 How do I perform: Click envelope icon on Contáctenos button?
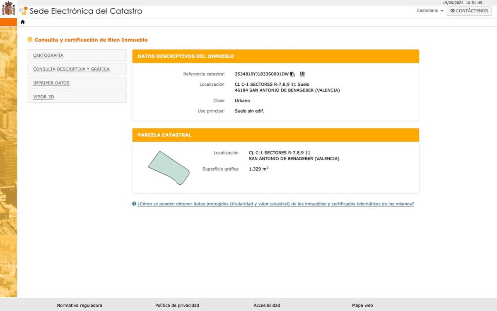click(452, 11)
